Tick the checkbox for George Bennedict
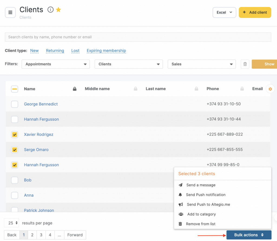 pyautogui.click(x=15, y=104)
